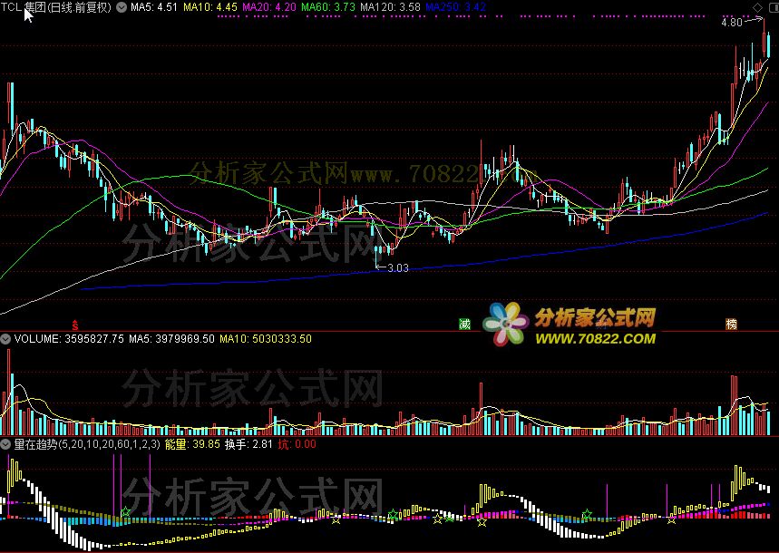The width and height of the screenshot is (779, 553).
Task: Click the volume MA5: 3979969.50 value
Action: 172,339
